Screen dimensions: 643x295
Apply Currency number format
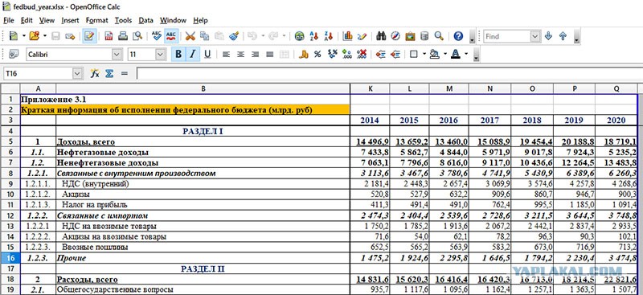point(304,54)
